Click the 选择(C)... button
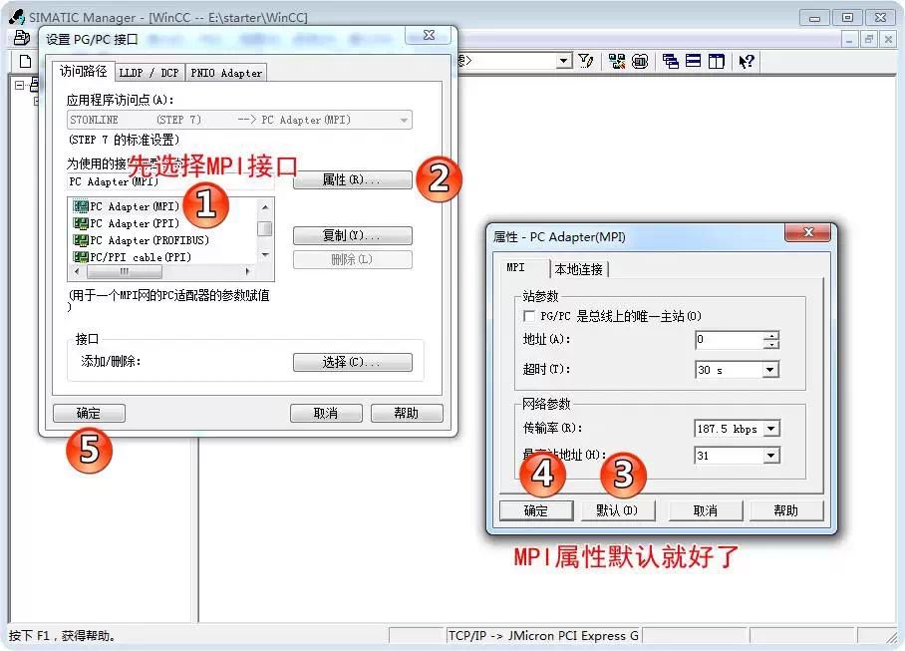This screenshot has height=651, width=905. 352,362
